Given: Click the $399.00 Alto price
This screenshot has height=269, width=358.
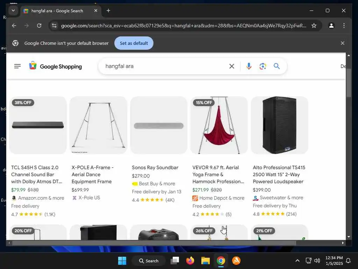Looking at the screenshot, I should click(x=262, y=190).
